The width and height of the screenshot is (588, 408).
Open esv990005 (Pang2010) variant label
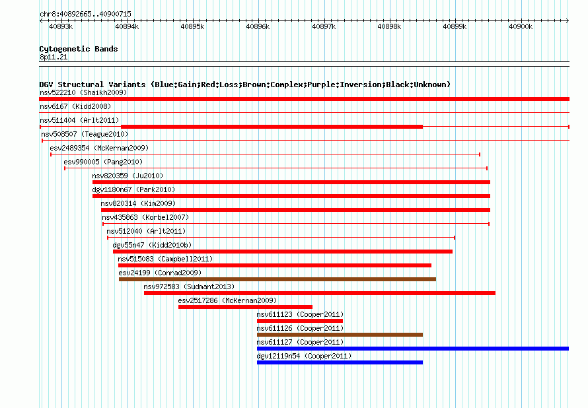(x=103, y=162)
